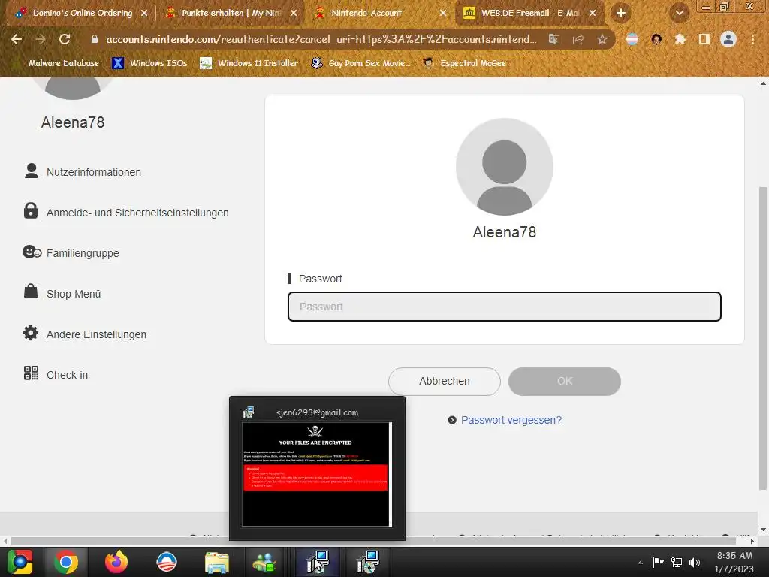Open Andere Einstellungen in the sidebar
The width and height of the screenshot is (769, 577).
[x=84, y=334]
